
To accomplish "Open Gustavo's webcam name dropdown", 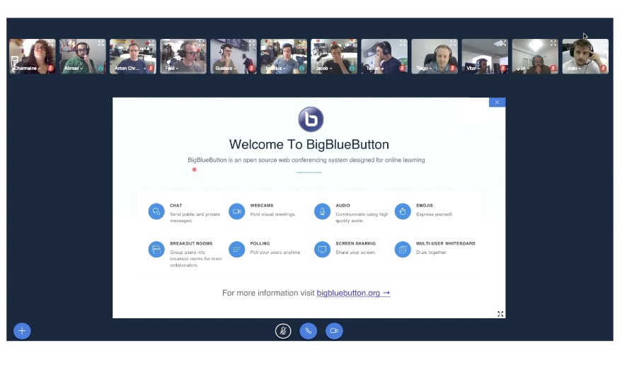I will 226,69.
